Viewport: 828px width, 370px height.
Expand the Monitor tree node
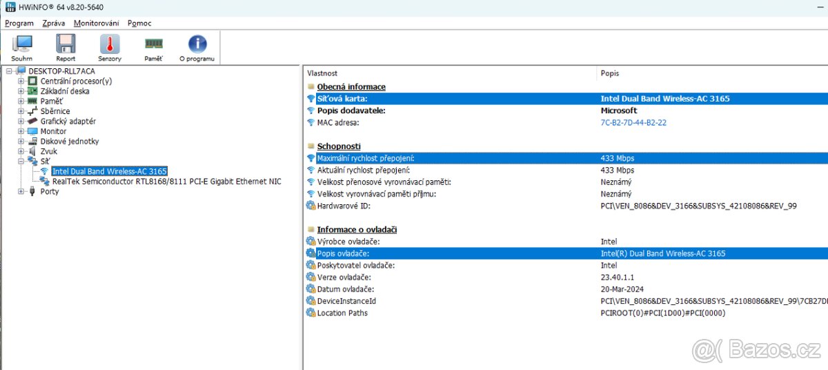click(21, 131)
